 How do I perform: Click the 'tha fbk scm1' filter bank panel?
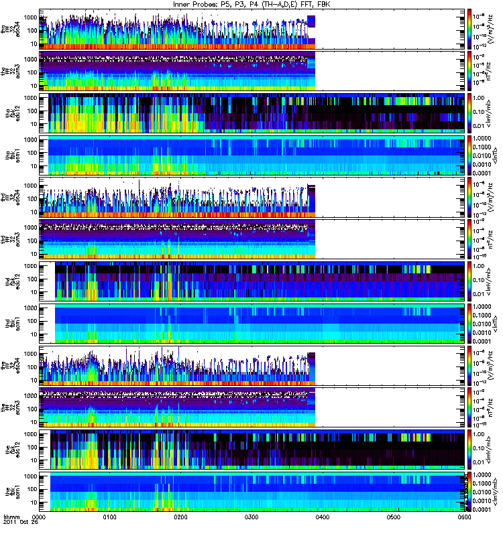click(252, 155)
